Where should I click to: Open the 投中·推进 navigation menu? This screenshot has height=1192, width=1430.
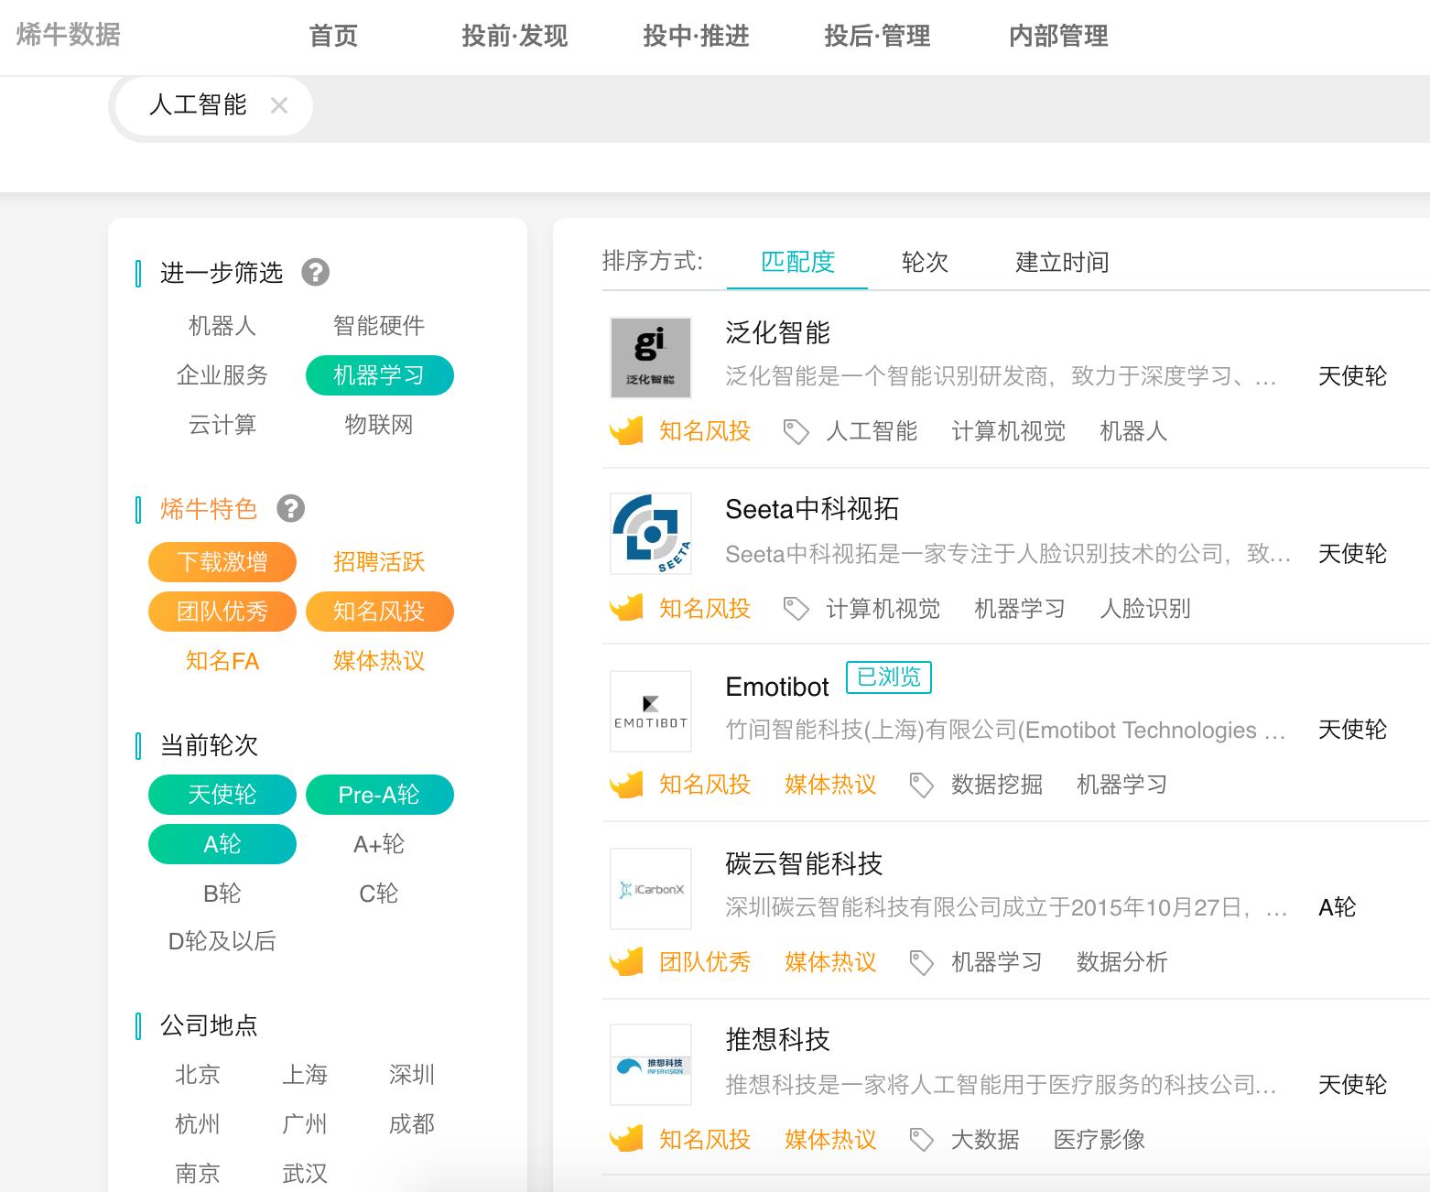pyautogui.click(x=696, y=36)
